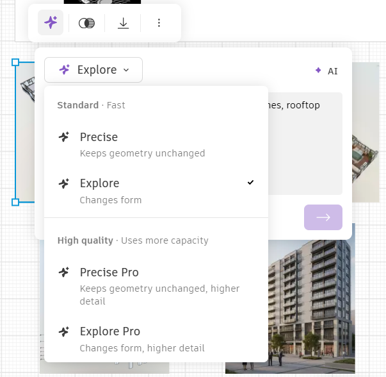Open the three-dot more options menu
The width and height of the screenshot is (386, 377).
coord(159,23)
